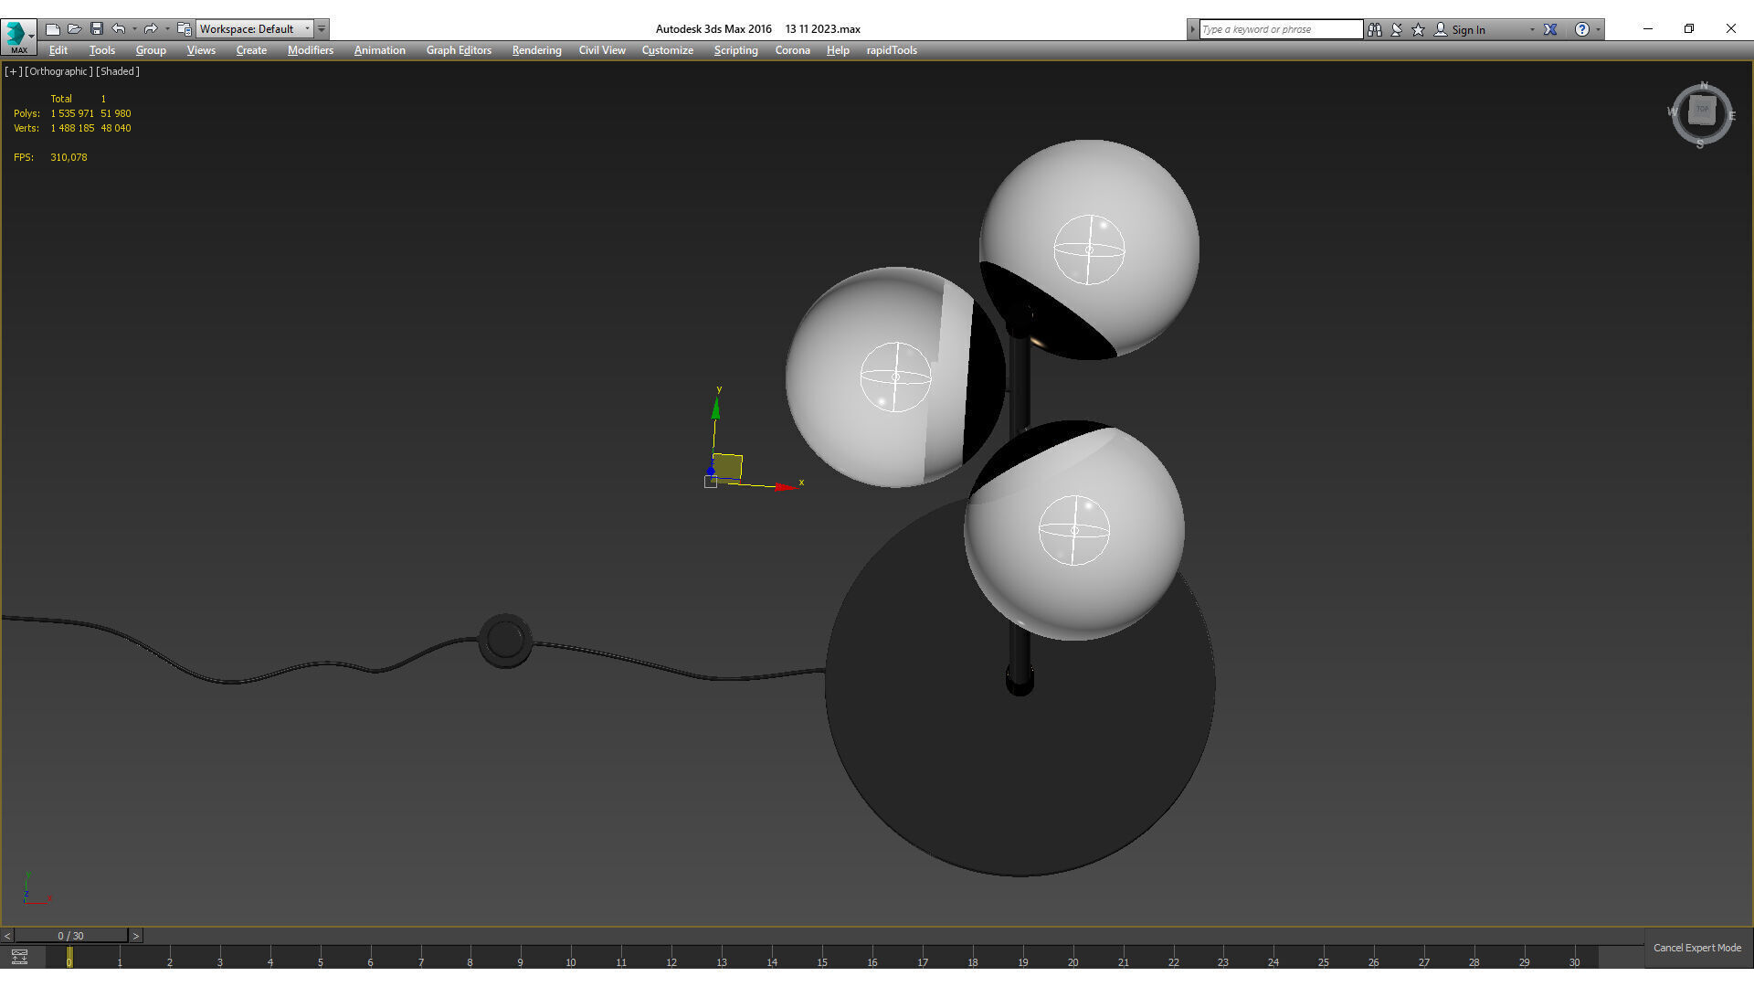The image size is (1754, 987).
Task: Open the Rendering menu
Action: click(536, 50)
